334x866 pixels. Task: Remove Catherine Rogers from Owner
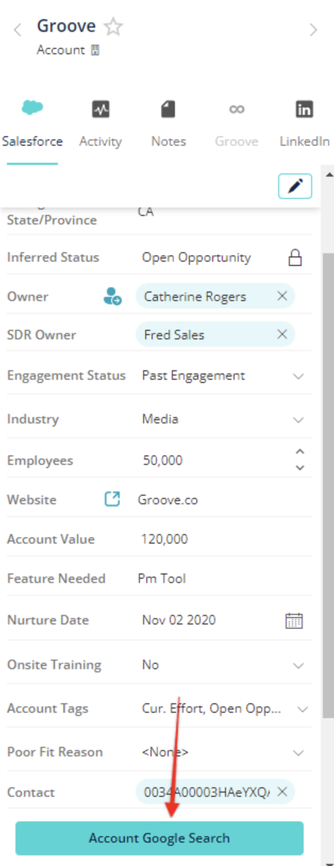[x=282, y=296]
